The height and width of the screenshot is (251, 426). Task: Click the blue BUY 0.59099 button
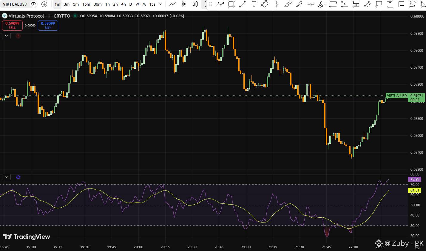click(48, 26)
